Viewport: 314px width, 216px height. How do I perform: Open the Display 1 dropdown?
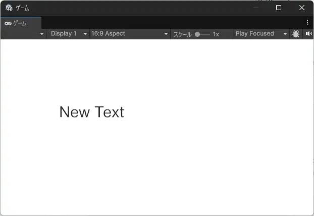point(68,34)
